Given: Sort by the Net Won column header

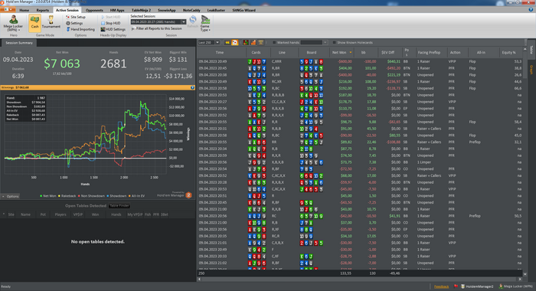Looking at the screenshot, I should (342, 53).
